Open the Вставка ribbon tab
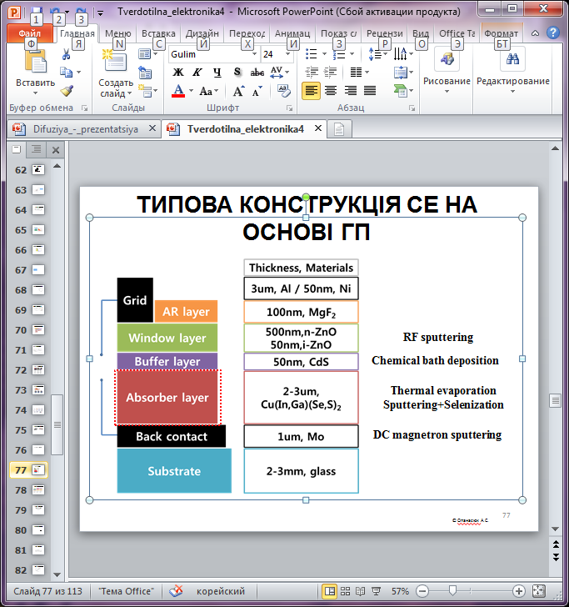 tap(158, 33)
